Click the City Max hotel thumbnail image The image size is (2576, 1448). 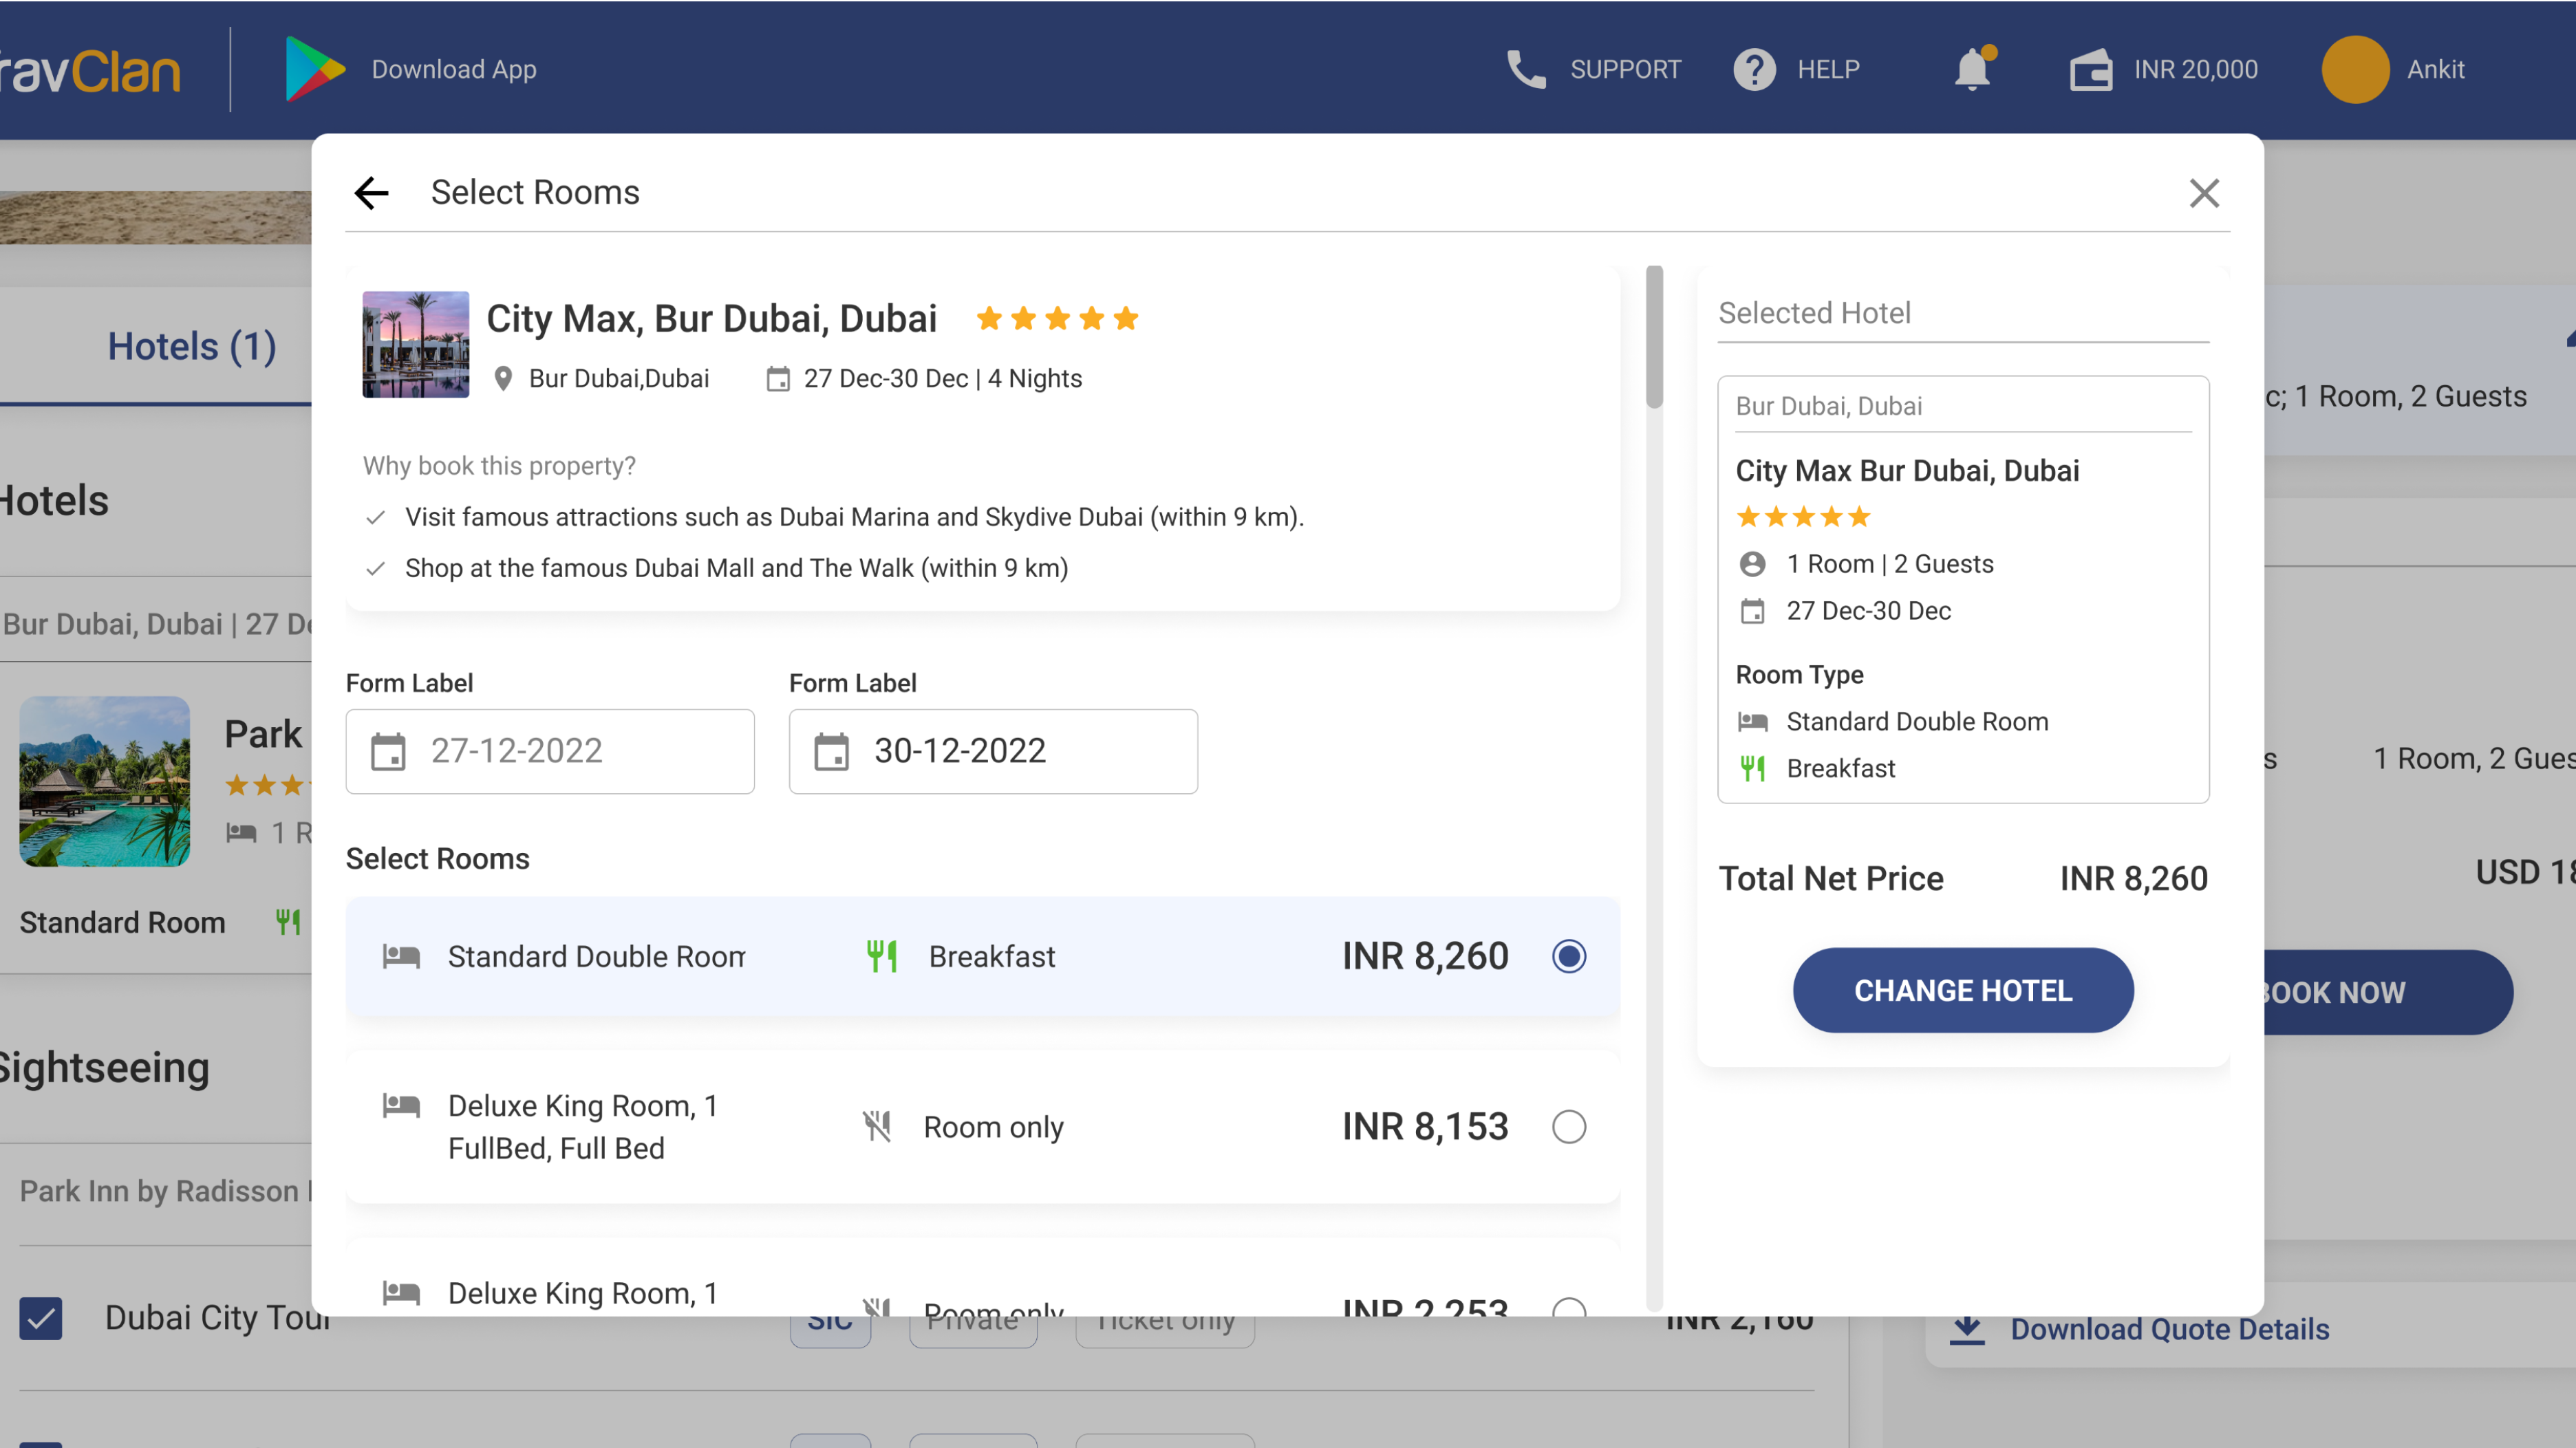click(x=415, y=344)
